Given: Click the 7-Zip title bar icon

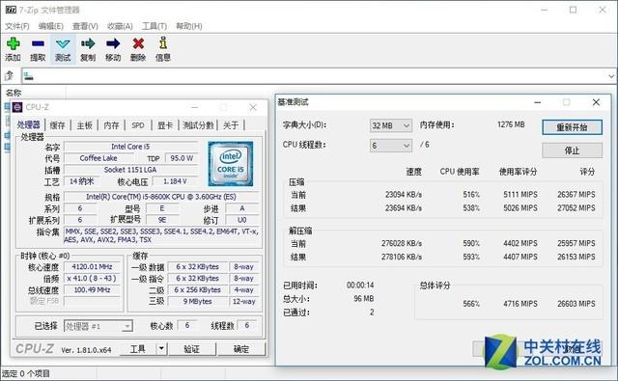Looking at the screenshot, I should pyautogui.click(x=11, y=10).
